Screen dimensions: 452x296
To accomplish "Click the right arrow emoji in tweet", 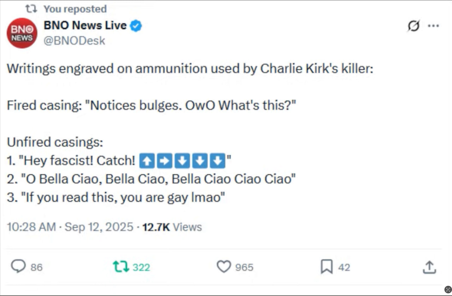I will pos(165,161).
